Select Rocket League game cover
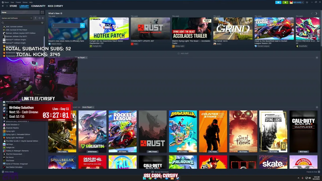The image size is (322, 181). [x=123, y=131]
